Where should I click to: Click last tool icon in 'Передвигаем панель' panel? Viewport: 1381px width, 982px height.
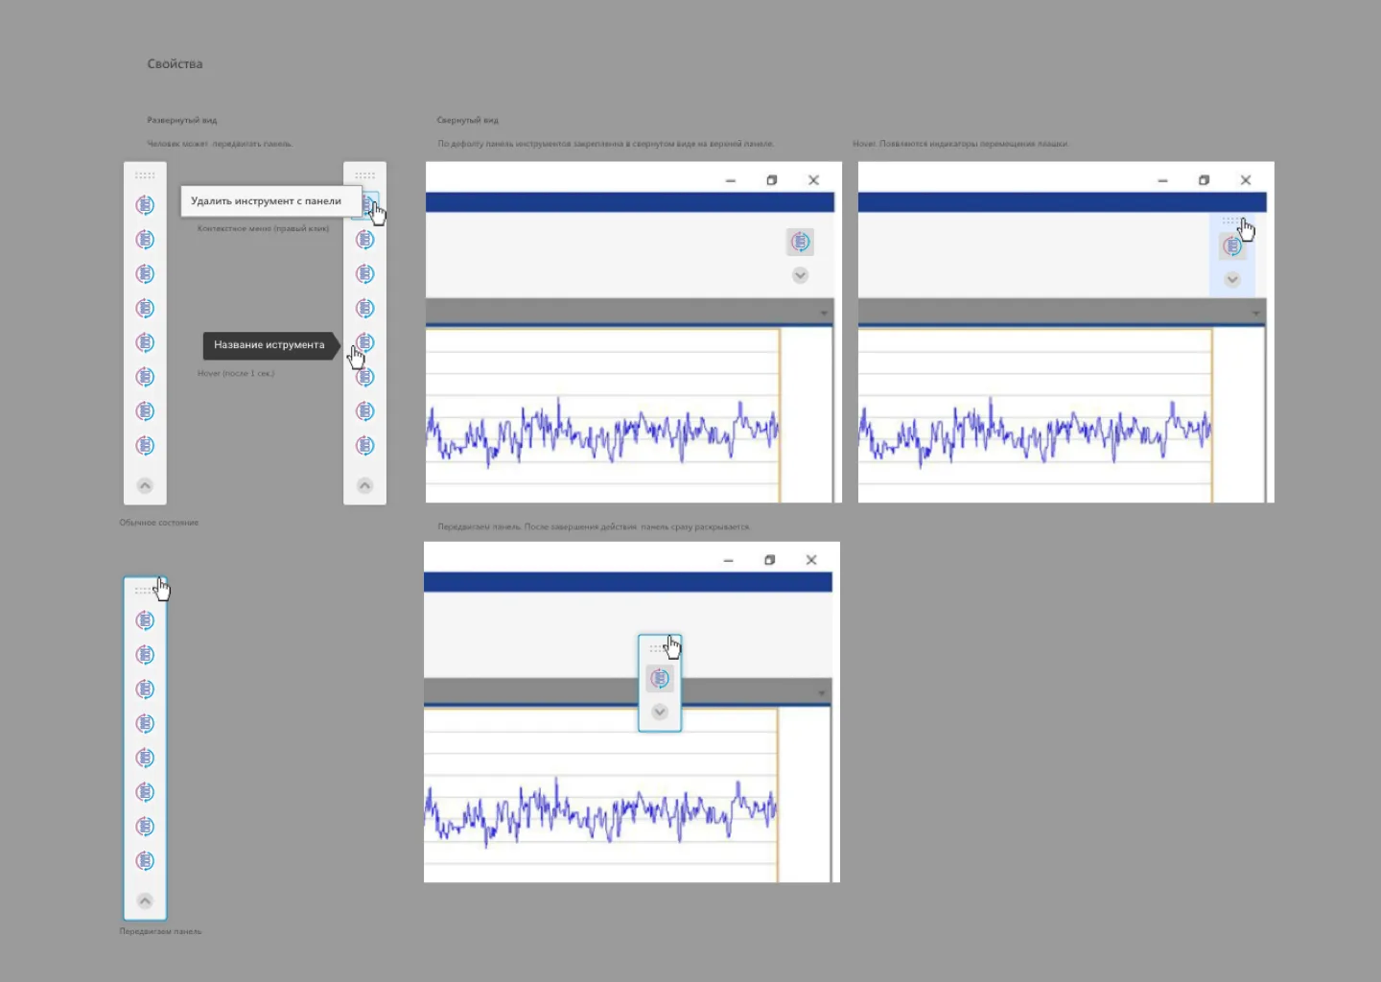coord(145,861)
